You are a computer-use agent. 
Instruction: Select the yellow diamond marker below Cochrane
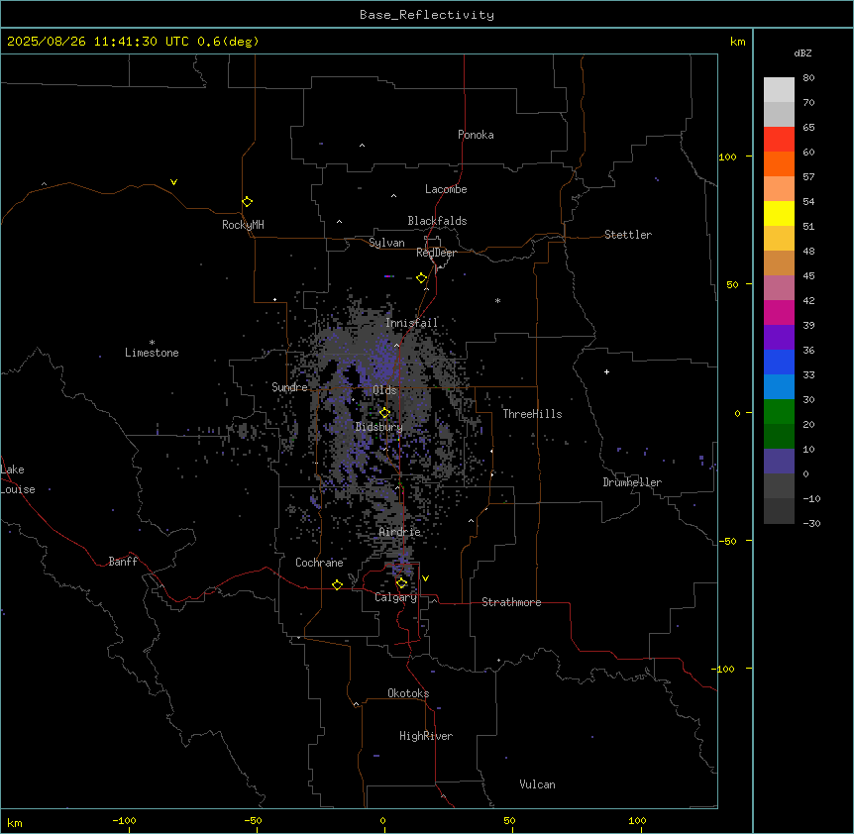coord(337,584)
